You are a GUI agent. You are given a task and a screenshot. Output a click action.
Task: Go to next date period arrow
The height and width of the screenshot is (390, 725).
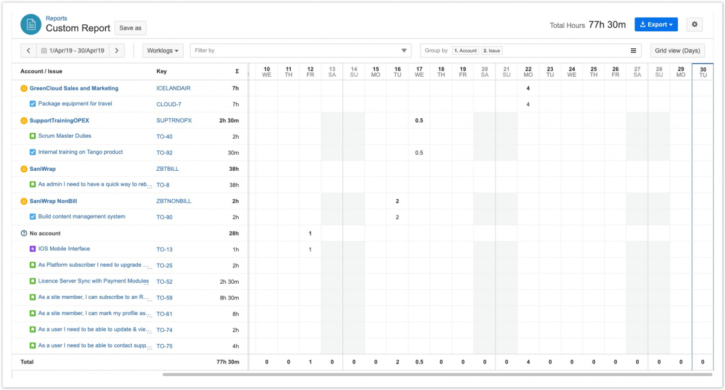[117, 51]
